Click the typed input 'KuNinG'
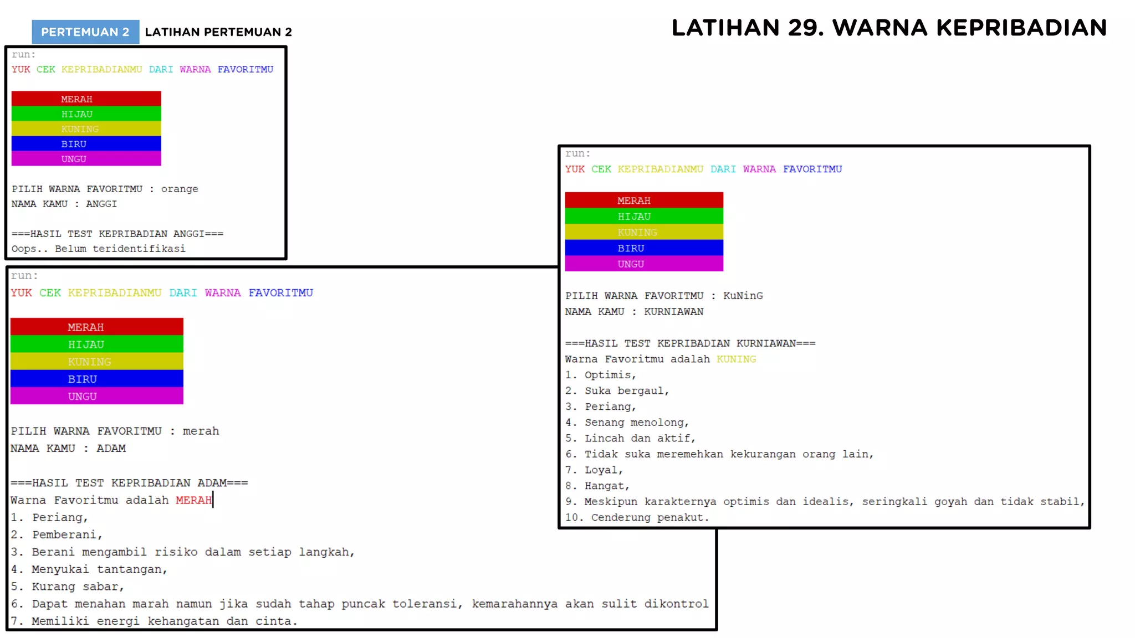This screenshot has height=638, width=1135. pyautogui.click(x=743, y=296)
